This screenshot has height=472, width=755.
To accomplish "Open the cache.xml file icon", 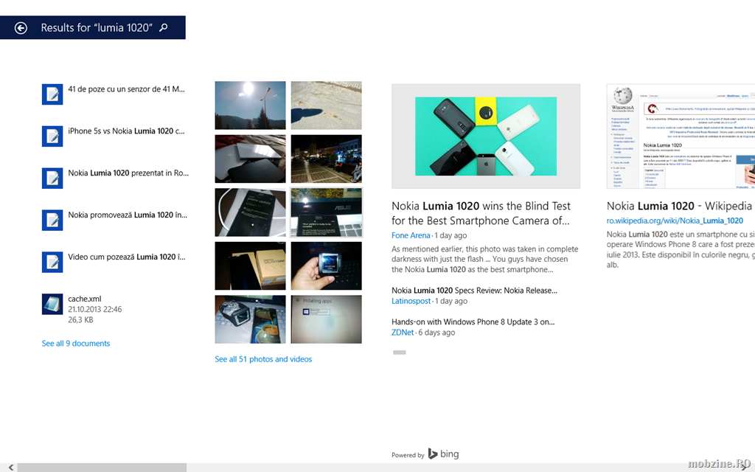I will coord(52,304).
